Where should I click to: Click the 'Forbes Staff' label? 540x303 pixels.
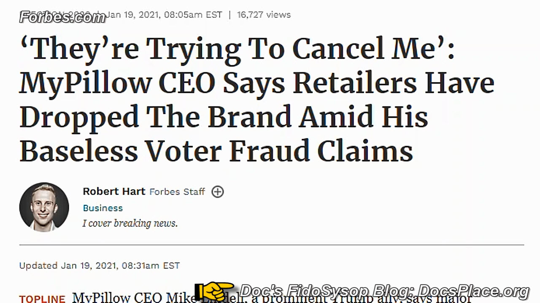(x=177, y=192)
